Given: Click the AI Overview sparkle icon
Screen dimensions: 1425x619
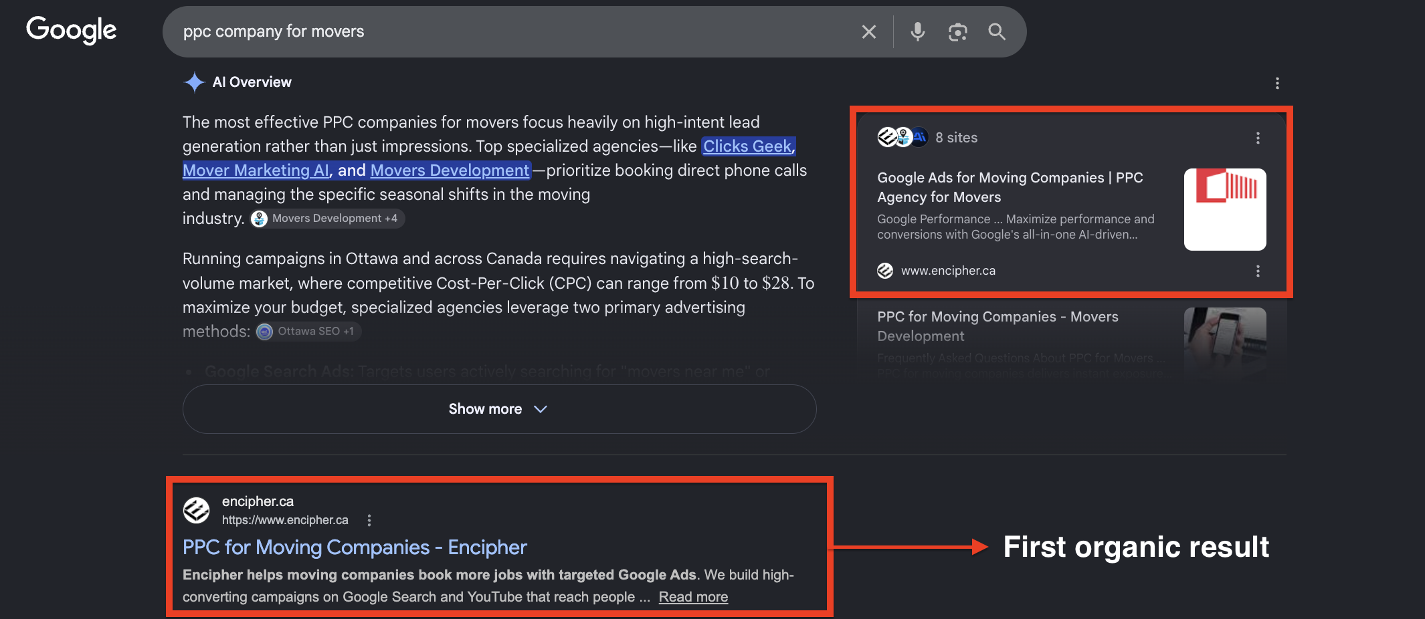Looking at the screenshot, I should (194, 82).
